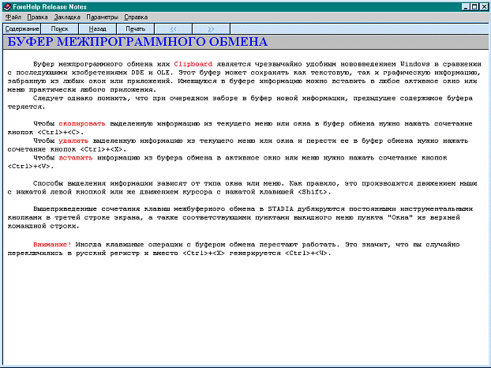The width and height of the screenshot is (491, 368).
Task: Click the heading БУФЕР МЕЖПРОГРАММНОГО ОБМЕНА
Action: [137, 42]
